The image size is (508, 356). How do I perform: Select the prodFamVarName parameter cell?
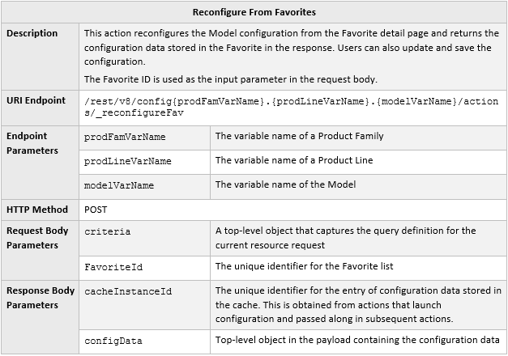[125, 137]
